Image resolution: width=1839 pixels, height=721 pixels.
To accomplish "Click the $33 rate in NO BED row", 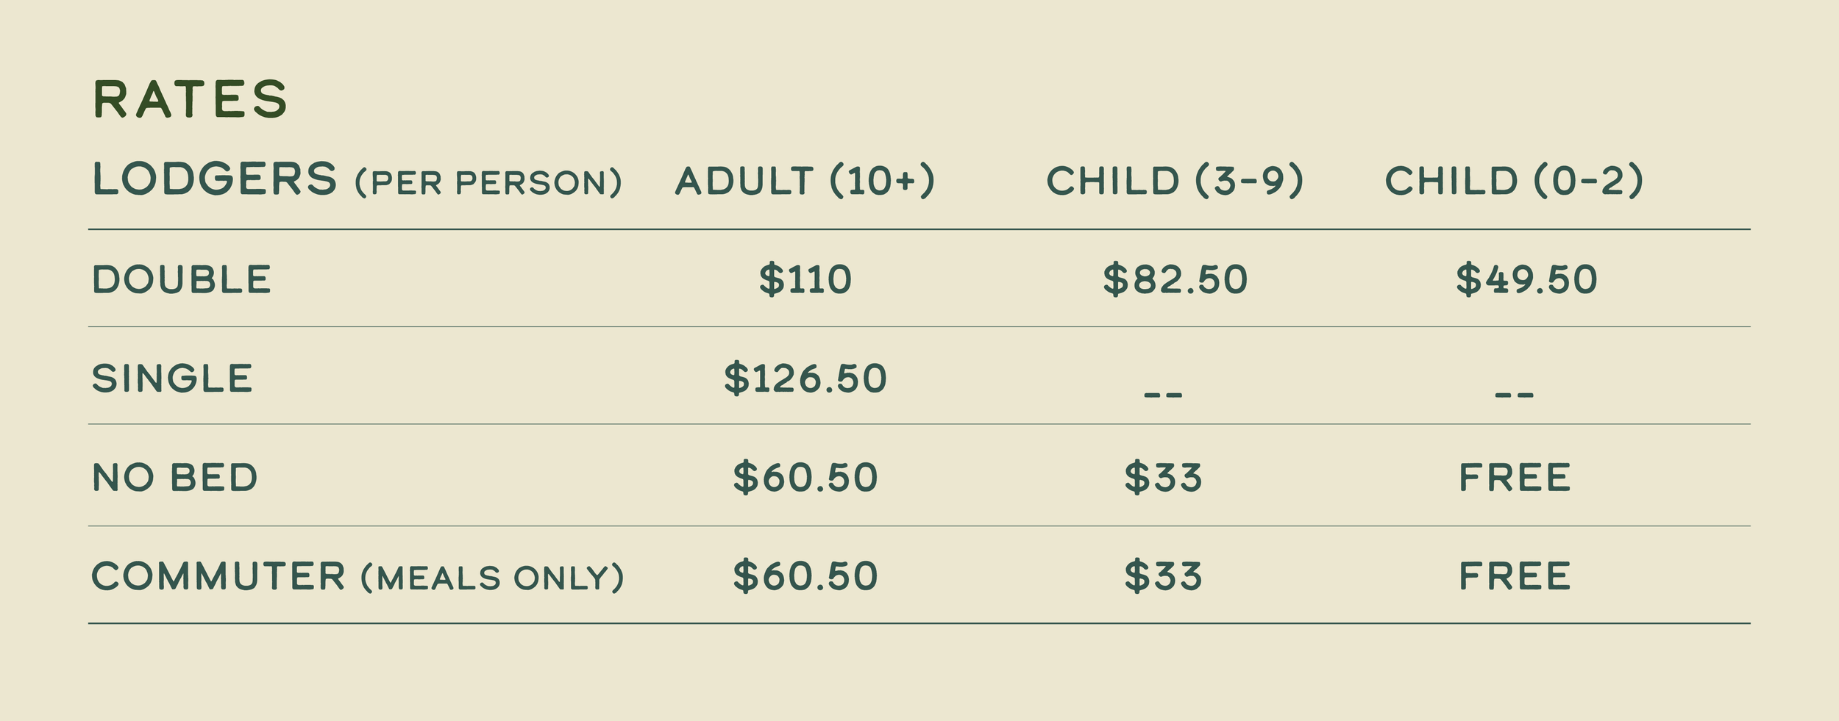I will (1163, 478).
